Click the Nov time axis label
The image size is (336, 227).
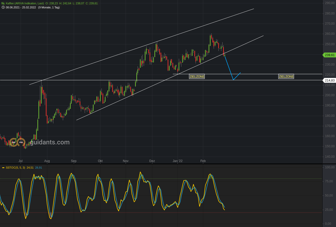[126, 161]
